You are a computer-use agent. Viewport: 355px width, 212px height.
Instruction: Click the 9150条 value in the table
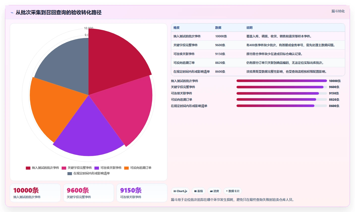(x=220, y=54)
